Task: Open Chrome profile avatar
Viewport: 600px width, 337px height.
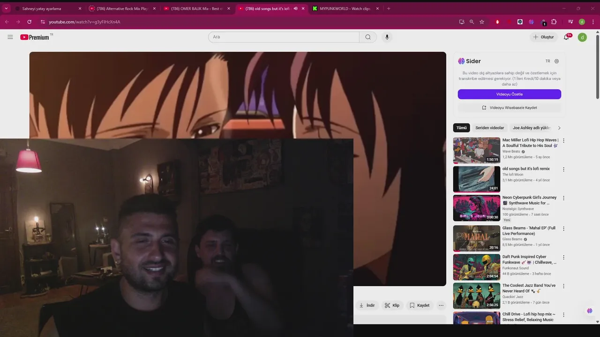Action: click(582, 22)
